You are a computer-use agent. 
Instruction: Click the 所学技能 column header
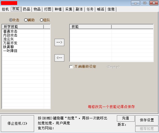(x=23, y=27)
